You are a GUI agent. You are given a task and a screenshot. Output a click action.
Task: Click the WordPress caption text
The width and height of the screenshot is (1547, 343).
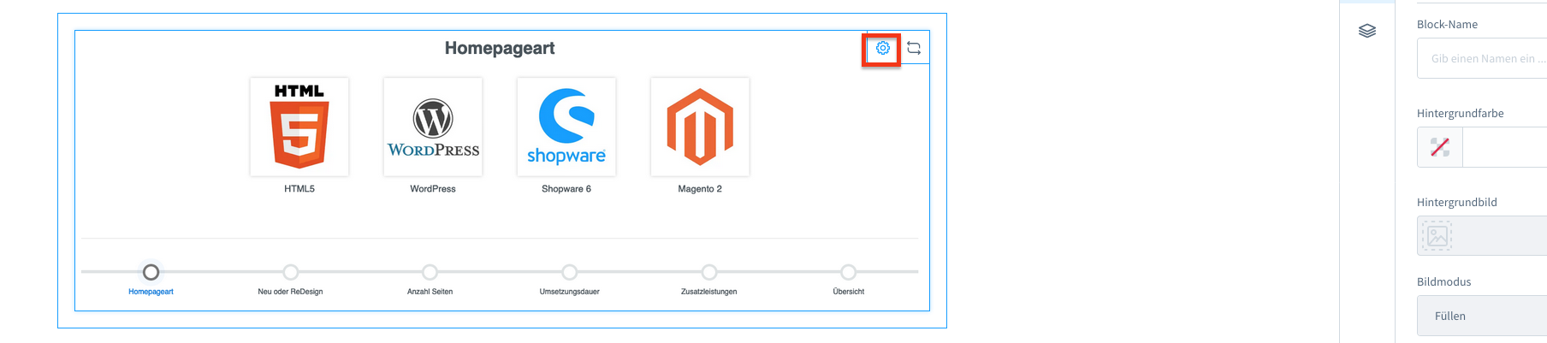[433, 189]
